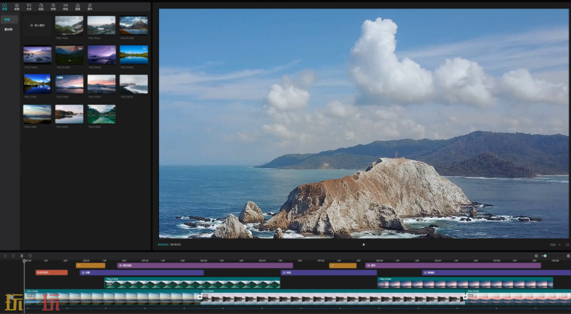Toggle fullscreen preview icon
571x314 pixels.
tap(567, 244)
